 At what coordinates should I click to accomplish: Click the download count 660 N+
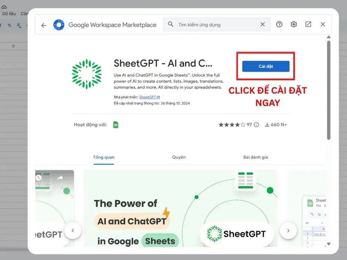coord(276,125)
